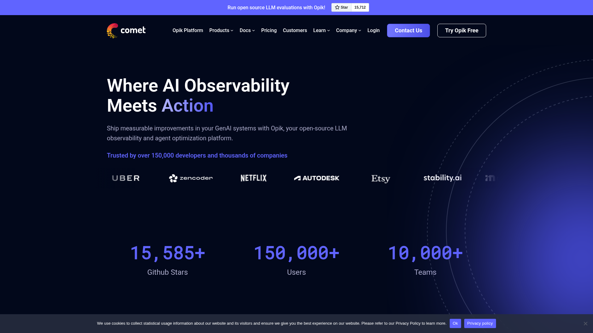Viewport: 593px width, 333px height.
Task: Click Try Opik Free
Action: point(461,30)
